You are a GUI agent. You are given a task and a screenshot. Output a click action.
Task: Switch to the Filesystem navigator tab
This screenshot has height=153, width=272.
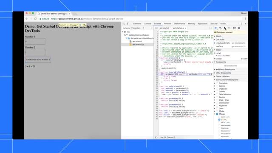[136, 28]
